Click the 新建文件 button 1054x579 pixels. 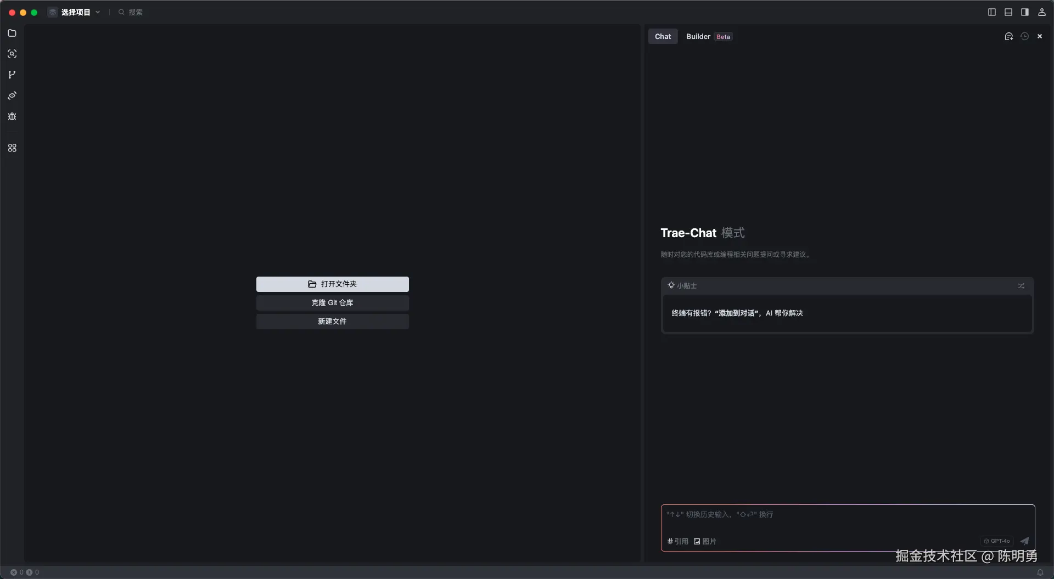click(333, 322)
